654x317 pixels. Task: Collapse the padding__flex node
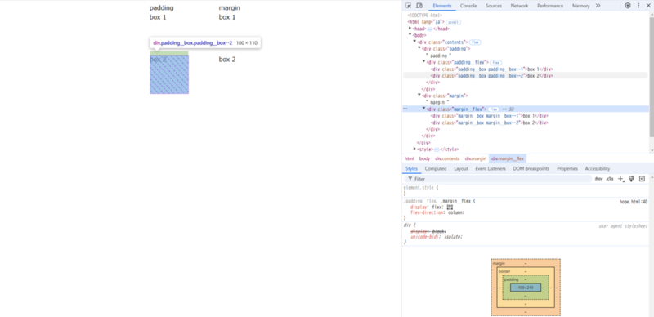tap(423, 62)
